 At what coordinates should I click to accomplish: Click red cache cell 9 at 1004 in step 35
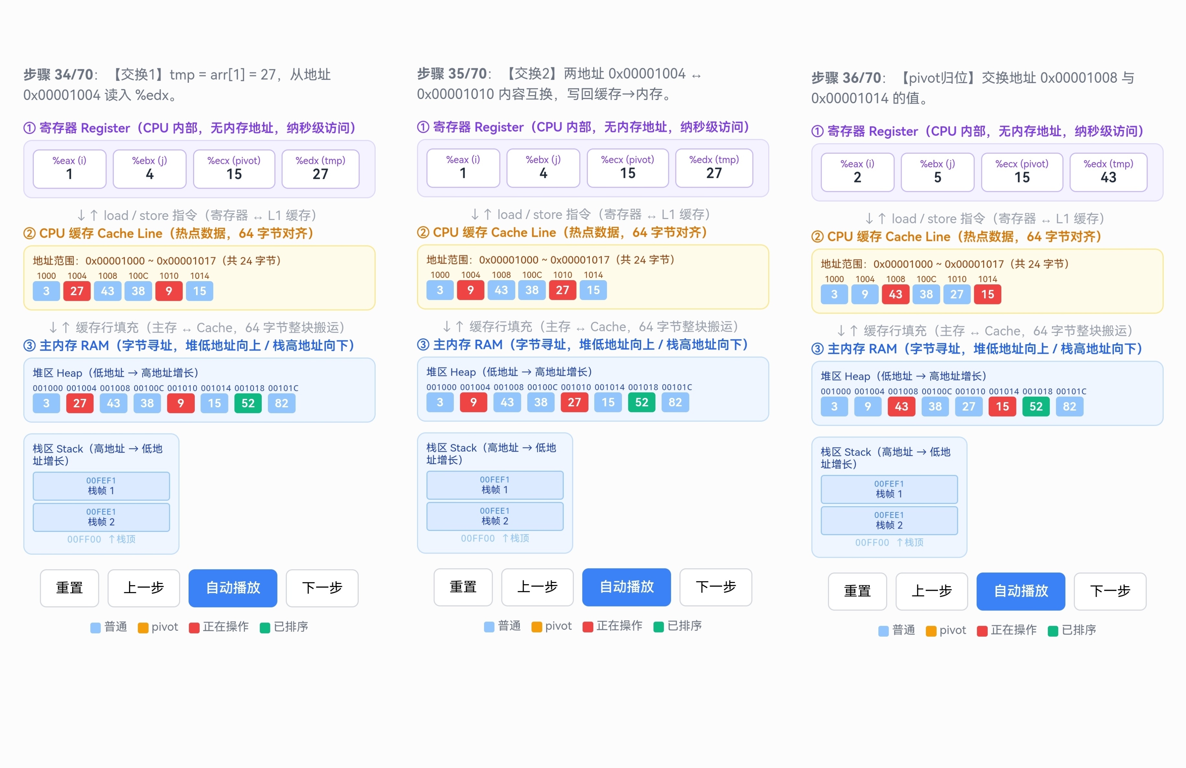pyautogui.click(x=470, y=290)
